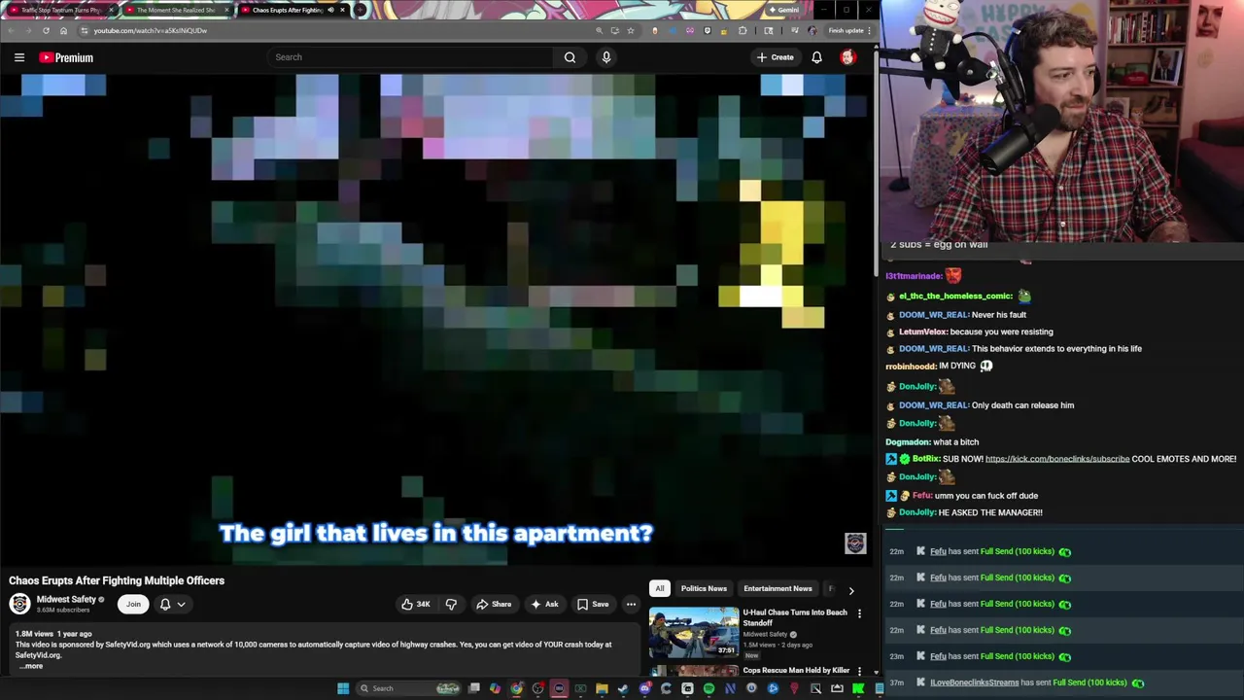
Task: Select the 'Politics News' filter chip
Action: click(704, 588)
